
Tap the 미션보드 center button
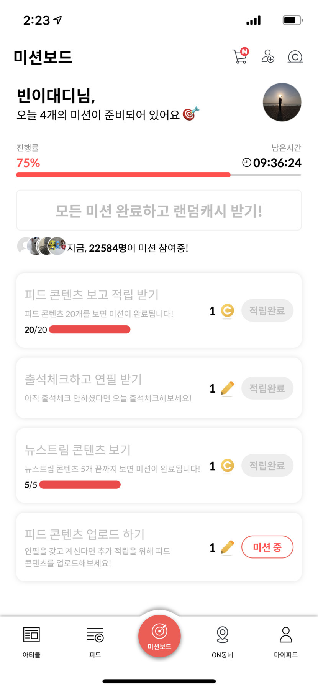tap(159, 636)
